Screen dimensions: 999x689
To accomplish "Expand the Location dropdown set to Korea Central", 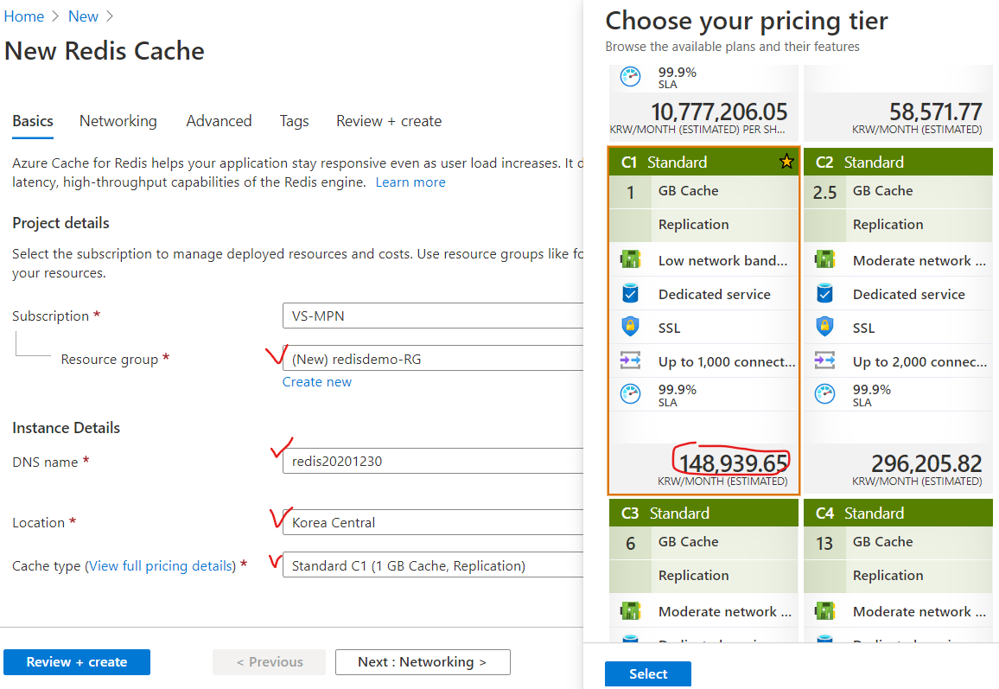I will [432, 522].
